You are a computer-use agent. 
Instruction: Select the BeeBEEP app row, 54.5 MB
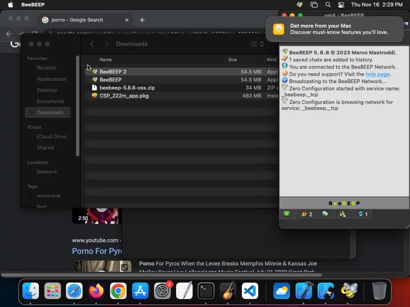click(181, 80)
